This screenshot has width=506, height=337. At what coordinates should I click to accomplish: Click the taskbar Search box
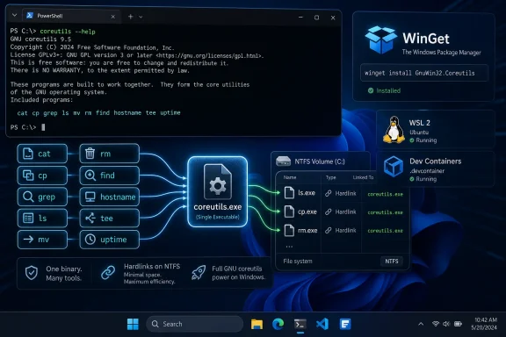(195, 324)
